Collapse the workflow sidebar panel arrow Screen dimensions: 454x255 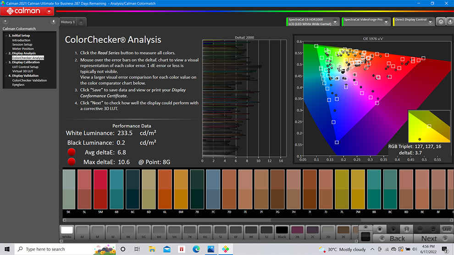[x=53, y=22]
